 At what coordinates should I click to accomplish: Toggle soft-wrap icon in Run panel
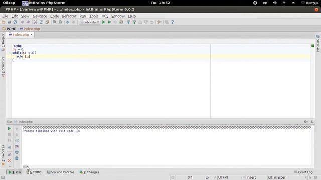point(17,141)
